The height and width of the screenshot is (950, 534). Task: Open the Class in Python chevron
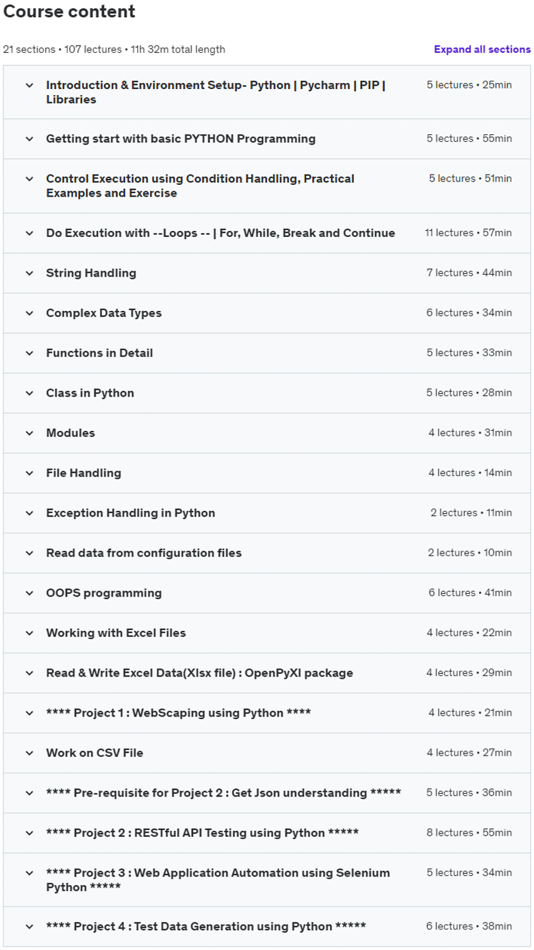29,393
